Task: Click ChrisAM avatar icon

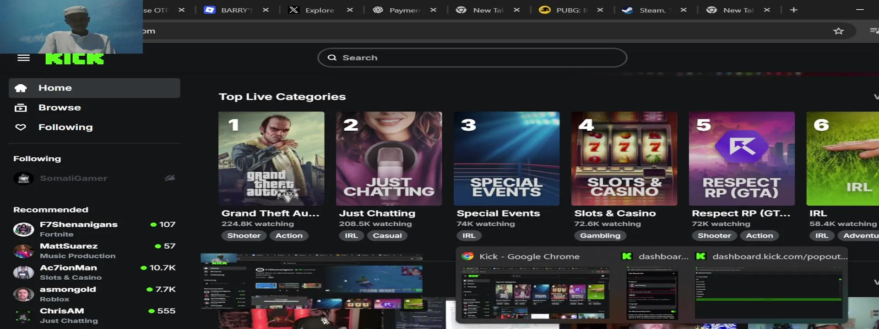Action: tap(23, 316)
